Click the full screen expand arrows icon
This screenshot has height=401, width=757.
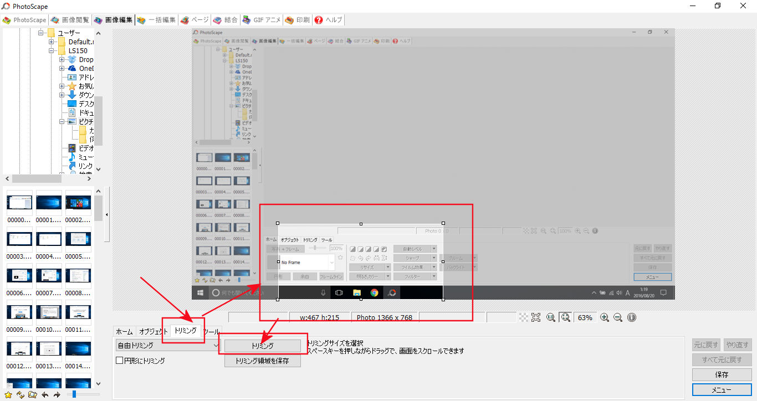coord(536,317)
